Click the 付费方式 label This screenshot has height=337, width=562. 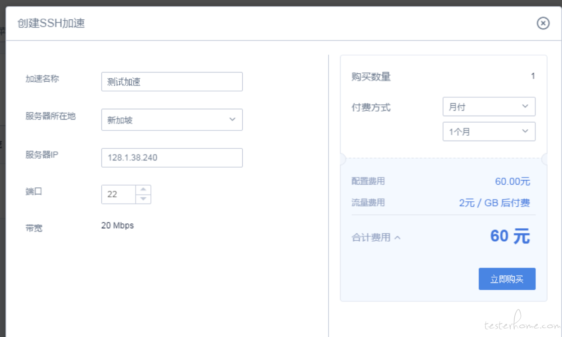pyautogui.click(x=371, y=107)
